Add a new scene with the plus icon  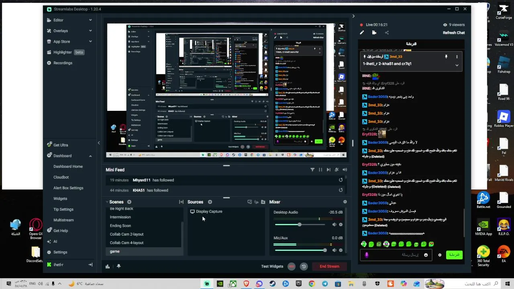[129, 202]
